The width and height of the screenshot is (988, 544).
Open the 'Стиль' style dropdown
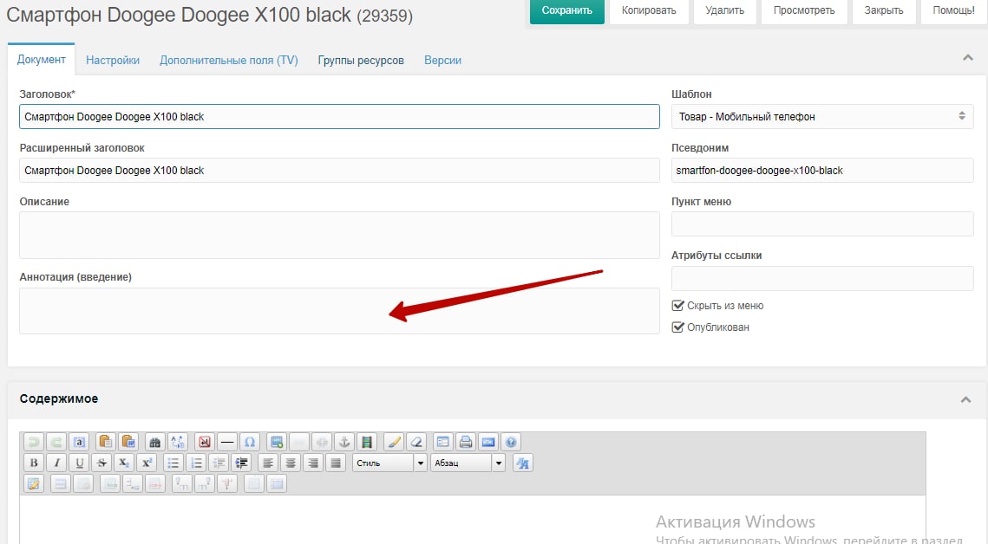(389, 463)
